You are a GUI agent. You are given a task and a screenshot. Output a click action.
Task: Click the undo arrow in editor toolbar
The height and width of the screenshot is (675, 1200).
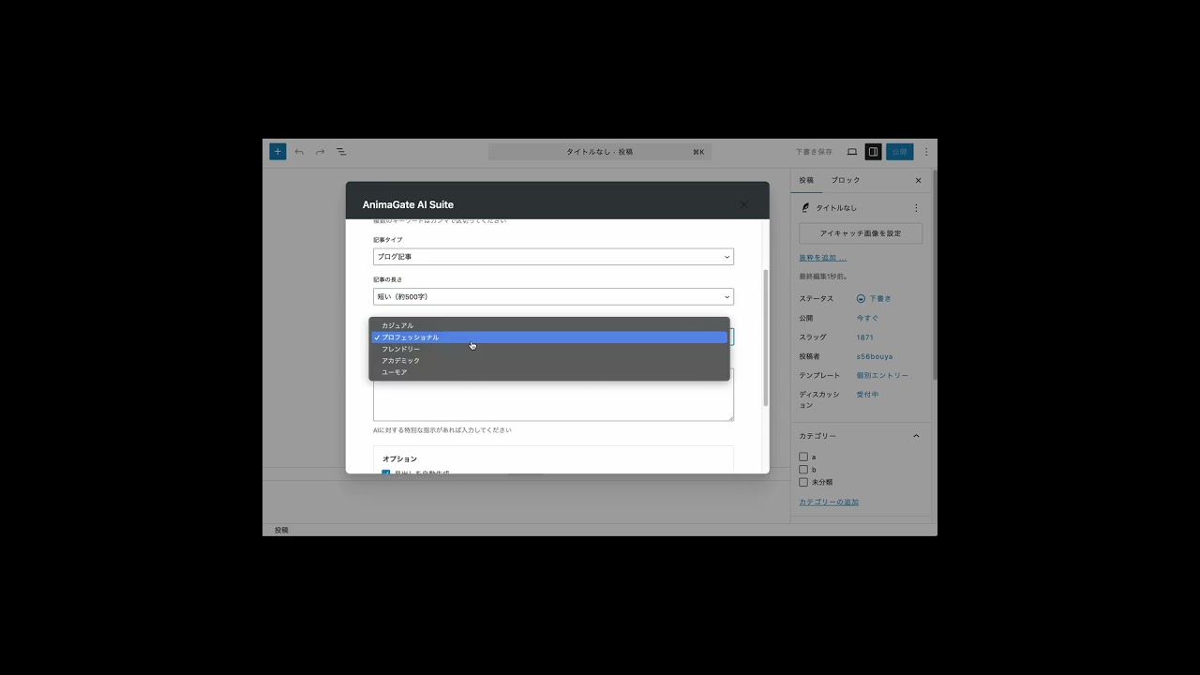click(299, 152)
